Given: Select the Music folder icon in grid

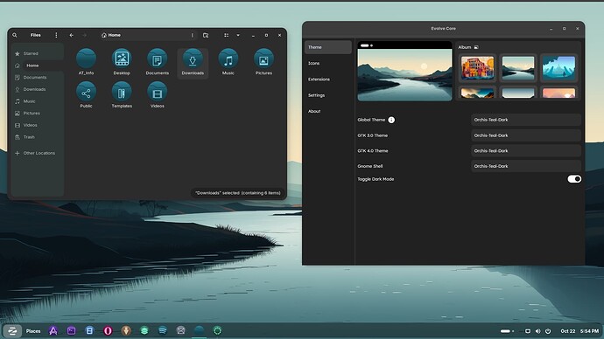Looking at the screenshot, I should [228, 62].
